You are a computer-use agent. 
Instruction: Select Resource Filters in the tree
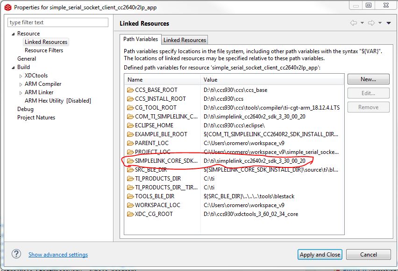tap(44, 50)
